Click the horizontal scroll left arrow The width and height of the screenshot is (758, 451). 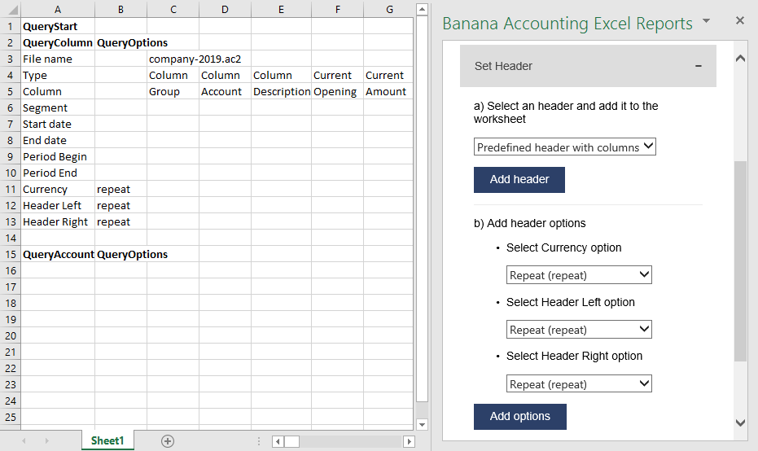(278, 441)
